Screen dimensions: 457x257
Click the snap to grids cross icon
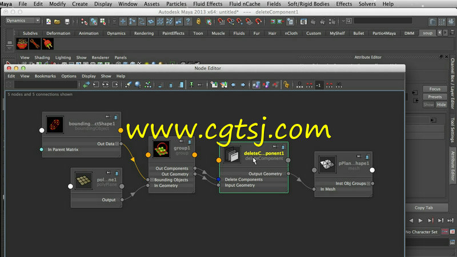pyautogui.click(x=123, y=22)
